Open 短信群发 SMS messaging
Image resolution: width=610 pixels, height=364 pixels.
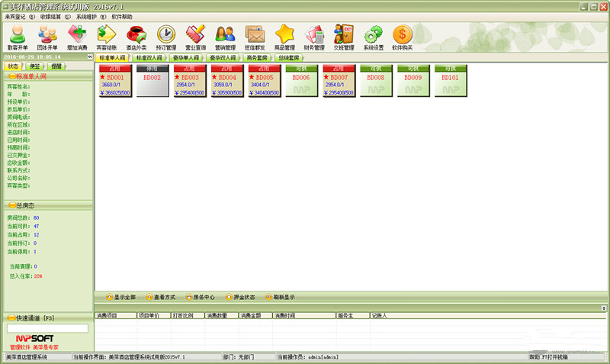[x=255, y=37]
